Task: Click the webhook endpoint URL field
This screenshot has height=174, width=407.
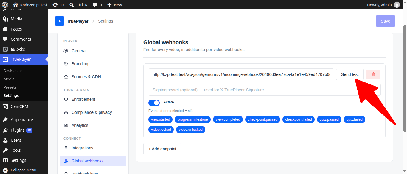Action: [x=241, y=74]
